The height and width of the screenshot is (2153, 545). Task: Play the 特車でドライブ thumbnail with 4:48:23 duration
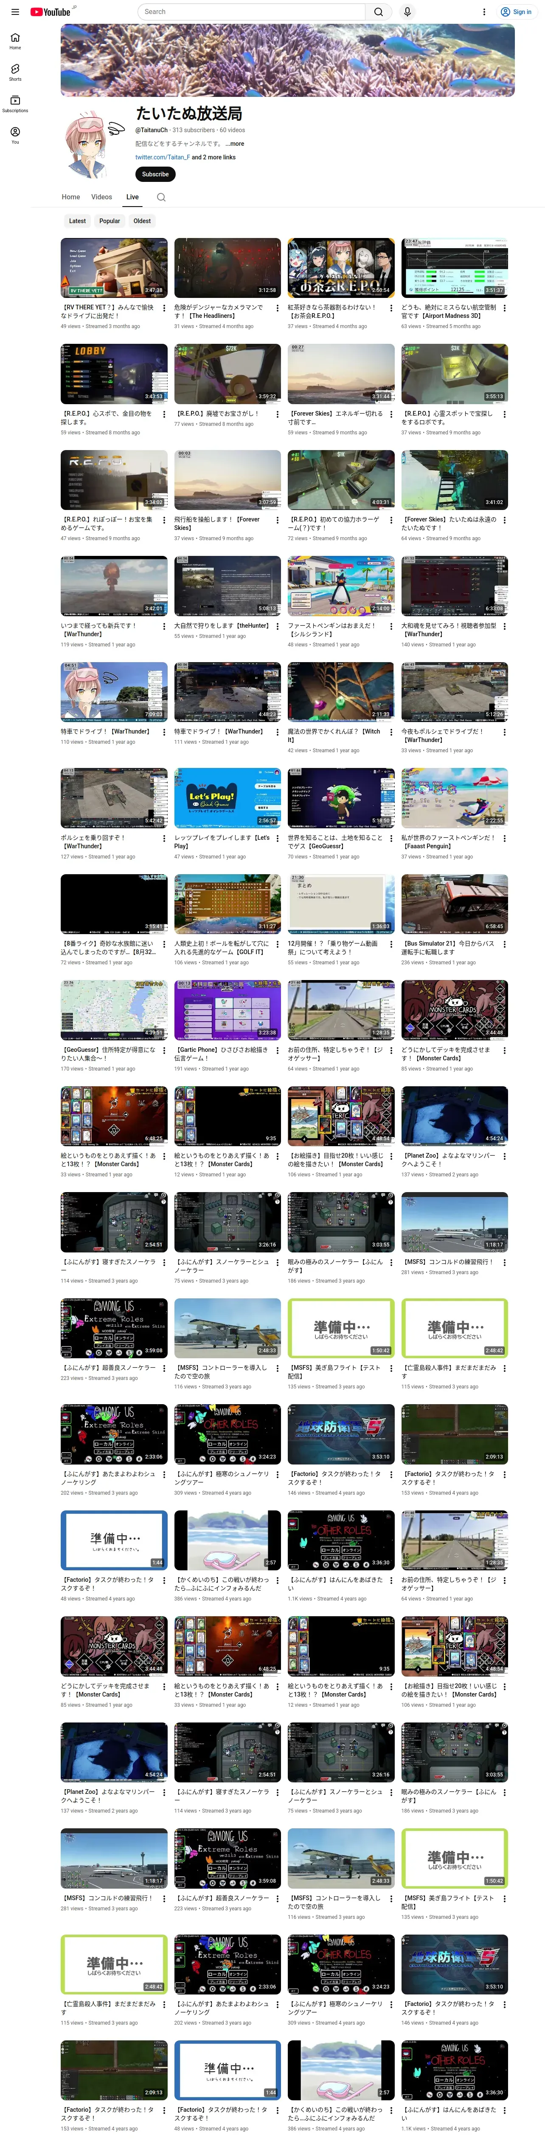point(228,692)
